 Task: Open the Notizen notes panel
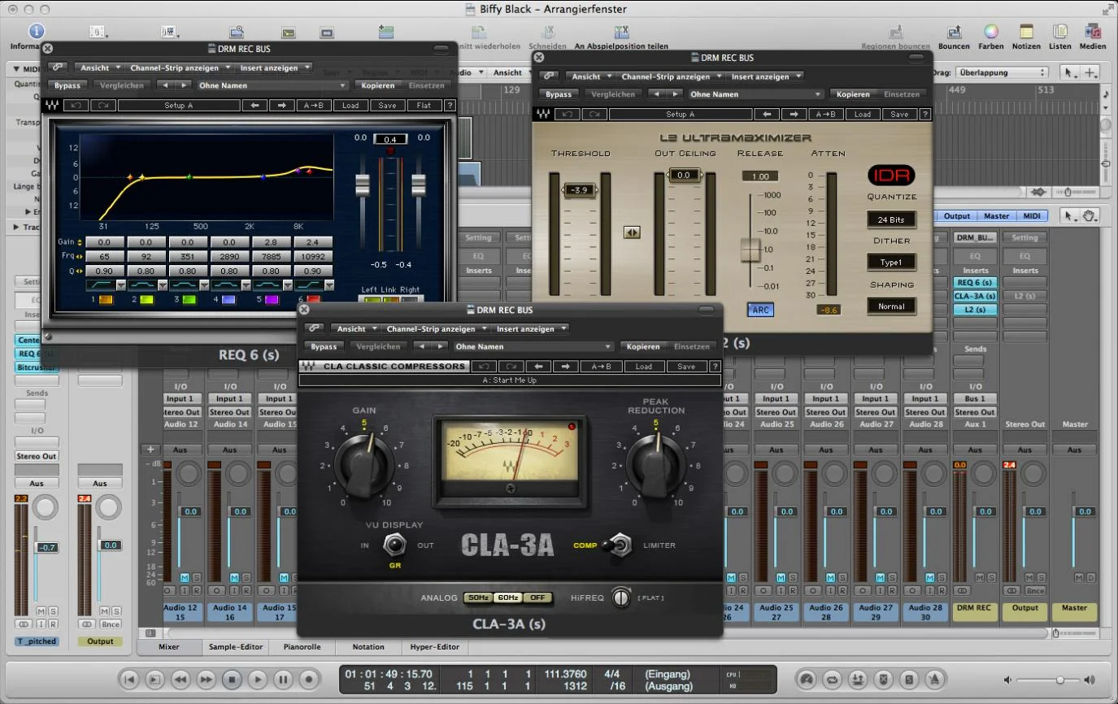coord(1026,33)
